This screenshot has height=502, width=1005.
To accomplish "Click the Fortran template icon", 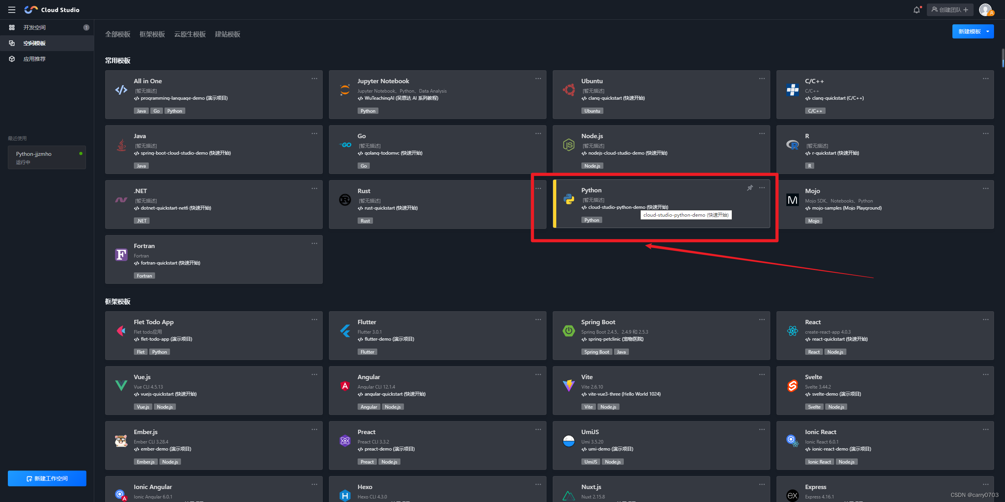I will click(x=121, y=255).
